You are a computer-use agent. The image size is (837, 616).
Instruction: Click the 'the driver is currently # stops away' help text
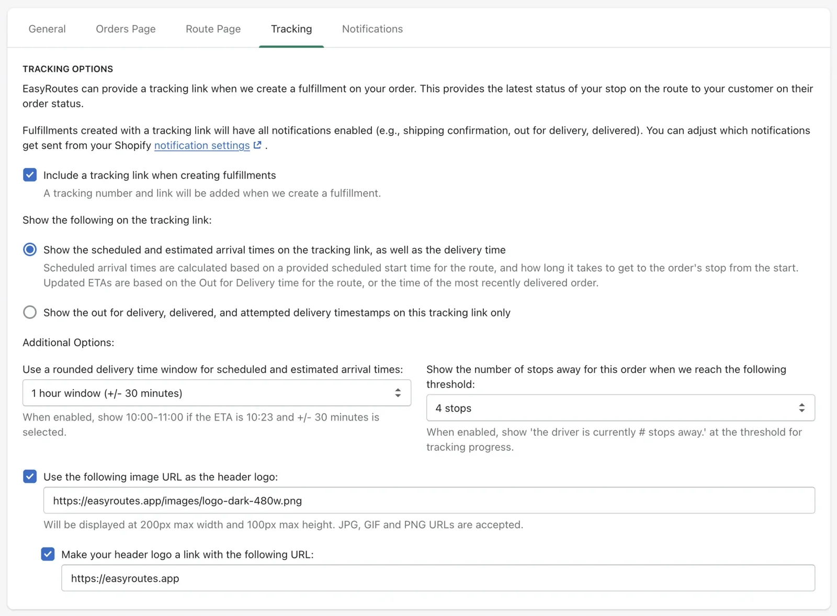(614, 439)
